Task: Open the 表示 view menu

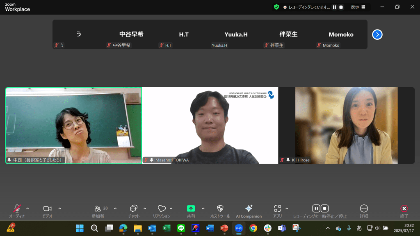Action: click(x=357, y=7)
